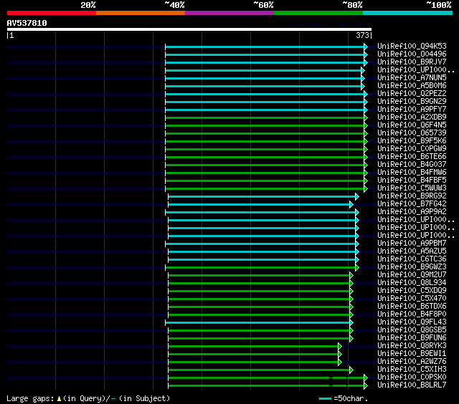Viewport: 459px width, 404px height.
Task: Click the arrowhead on the UniRef100_B9RG92 bar
Action: [x=356, y=196]
